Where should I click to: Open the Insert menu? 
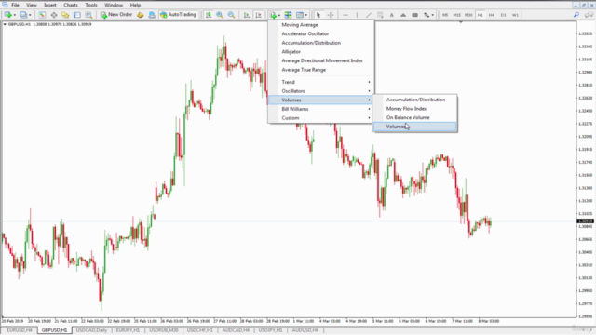coord(49,5)
